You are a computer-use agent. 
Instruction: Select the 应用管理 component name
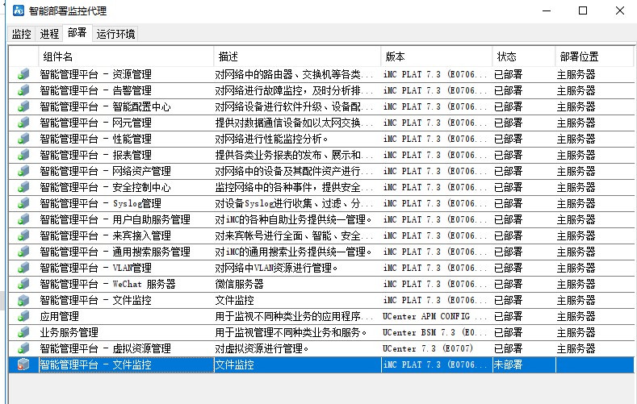59,316
